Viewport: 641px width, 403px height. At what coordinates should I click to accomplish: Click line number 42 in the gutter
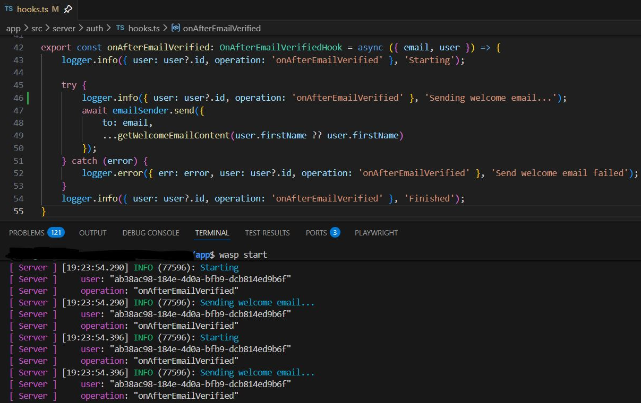coord(19,47)
